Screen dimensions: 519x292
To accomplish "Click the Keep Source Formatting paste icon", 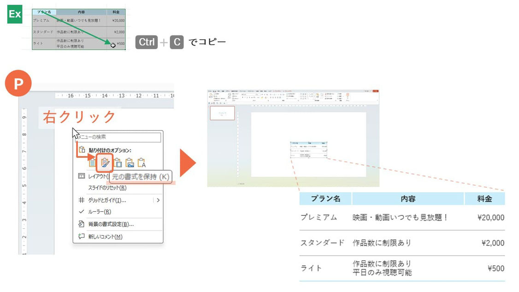I will [105, 163].
